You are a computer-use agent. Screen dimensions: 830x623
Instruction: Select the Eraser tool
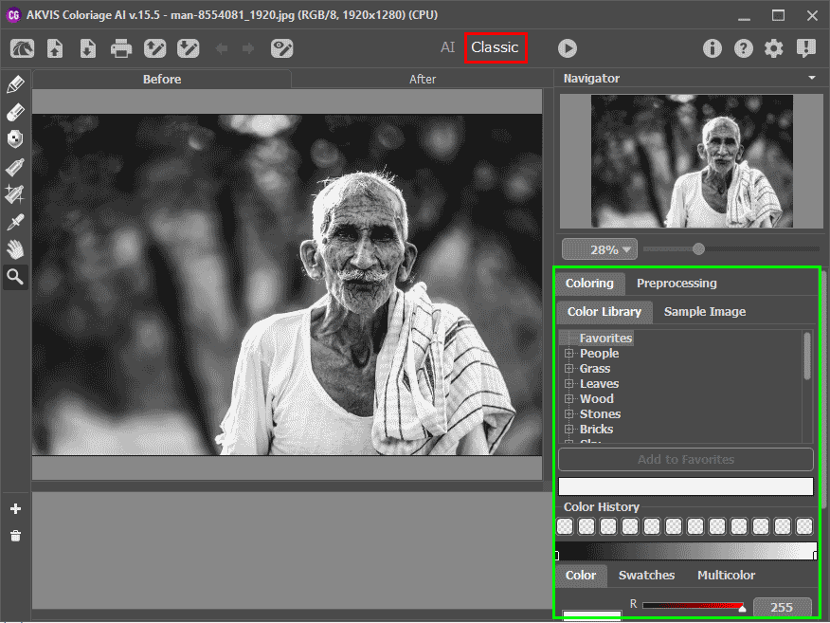(x=15, y=113)
